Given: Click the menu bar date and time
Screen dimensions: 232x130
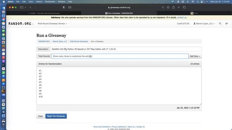Looking at the screenshot, I should click(220, 1).
